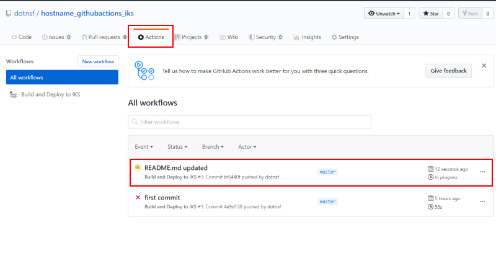This screenshot has width=496, height=269.
Task: Click the Actions play icon
Action: tap(141, 37)
